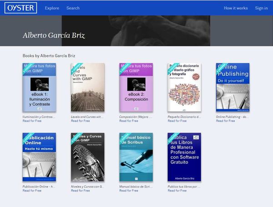Click the 'Books by Alberto García Briz' heading
This screenshot has height=207, width=273.
(49, 56)
